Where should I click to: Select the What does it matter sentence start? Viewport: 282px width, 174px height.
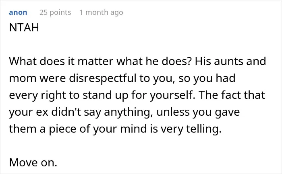coord(61,61)
